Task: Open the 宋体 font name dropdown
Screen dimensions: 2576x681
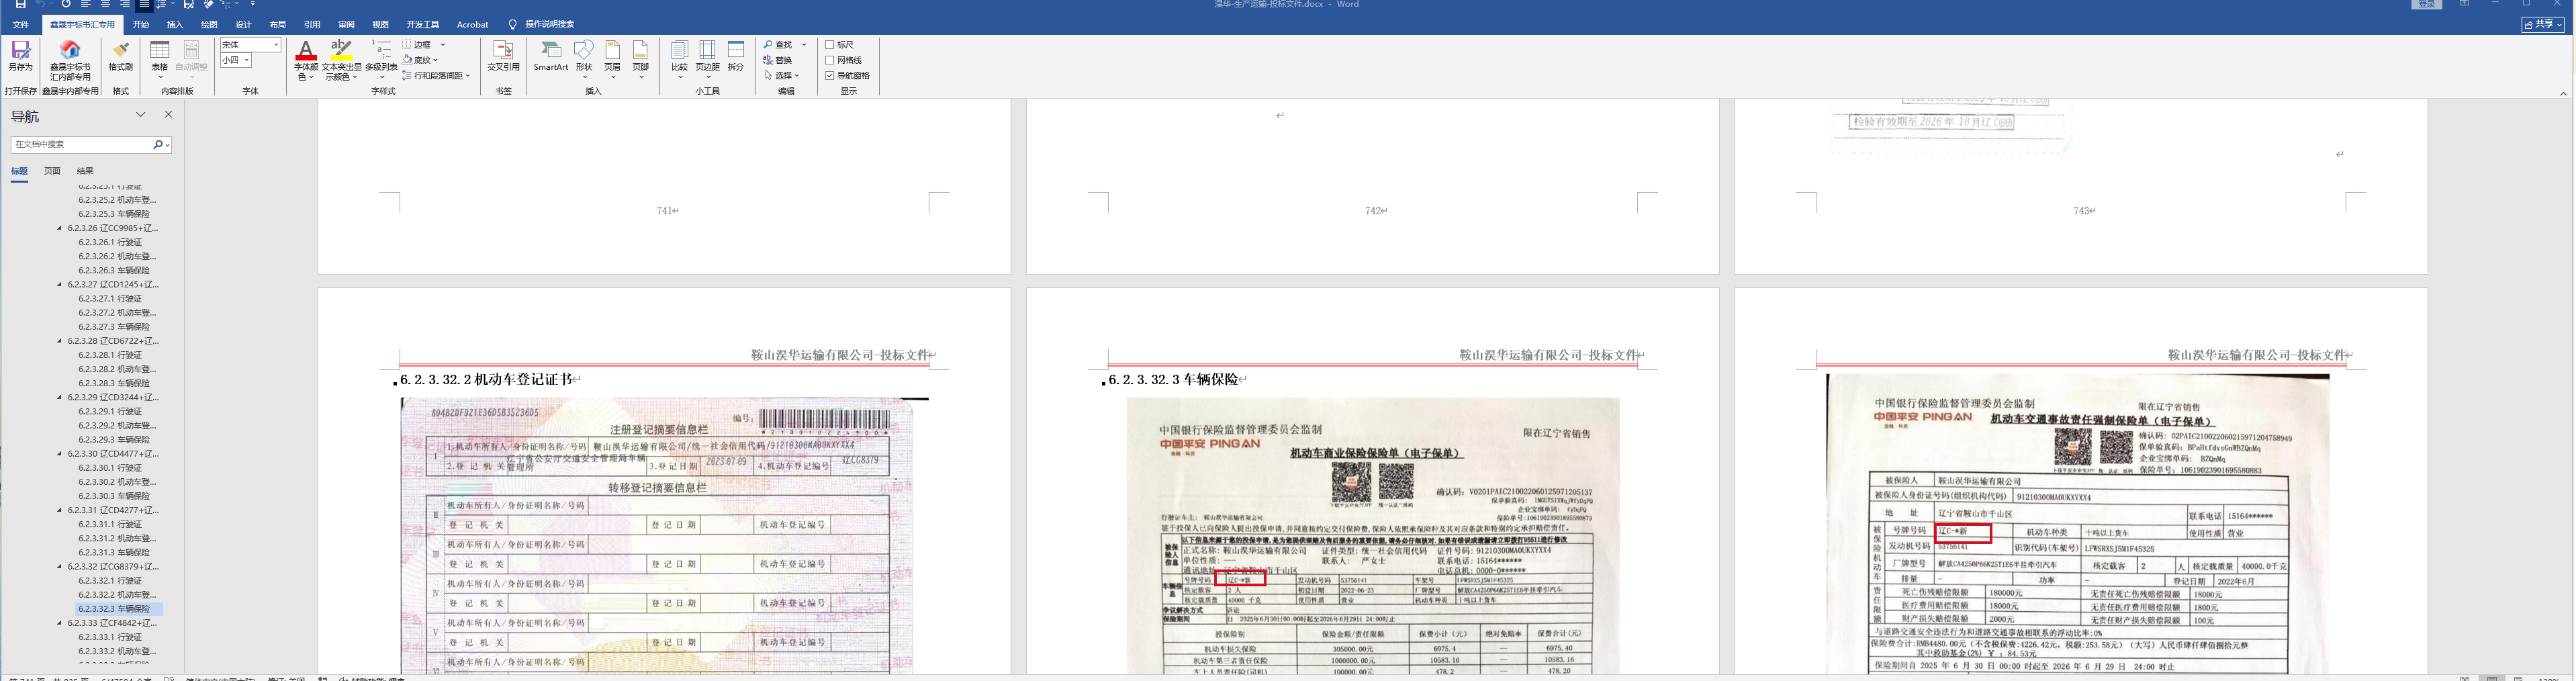Action: [x=276, y=45]
